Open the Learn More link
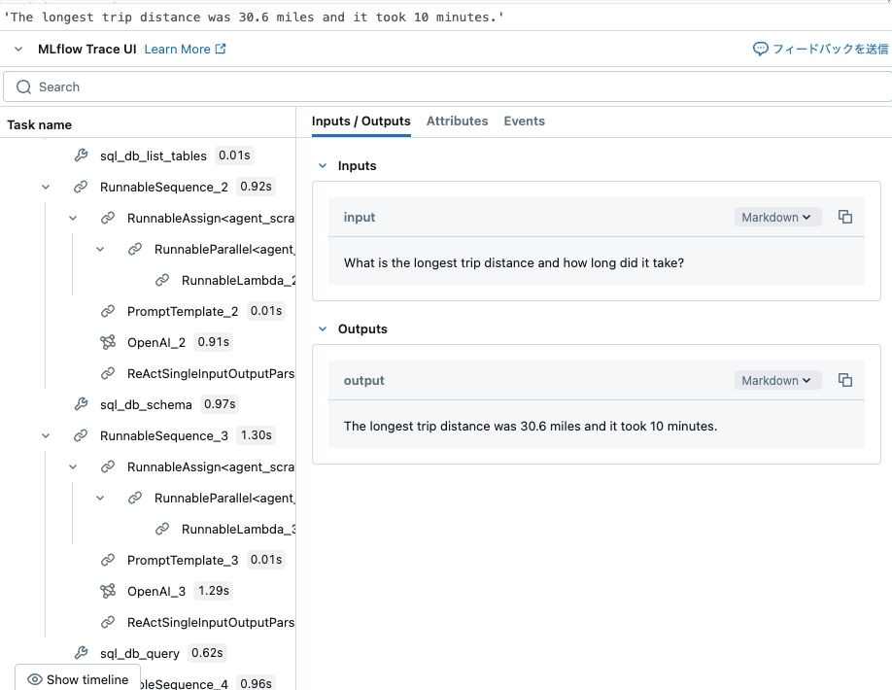Image resolution: width=892 pixels, height=690 pixels. coord(179,49)
